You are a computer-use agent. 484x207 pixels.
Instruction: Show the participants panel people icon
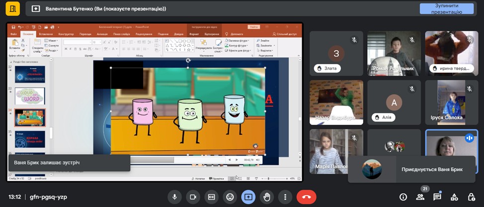pyautogui.click(x=420, y=197)
